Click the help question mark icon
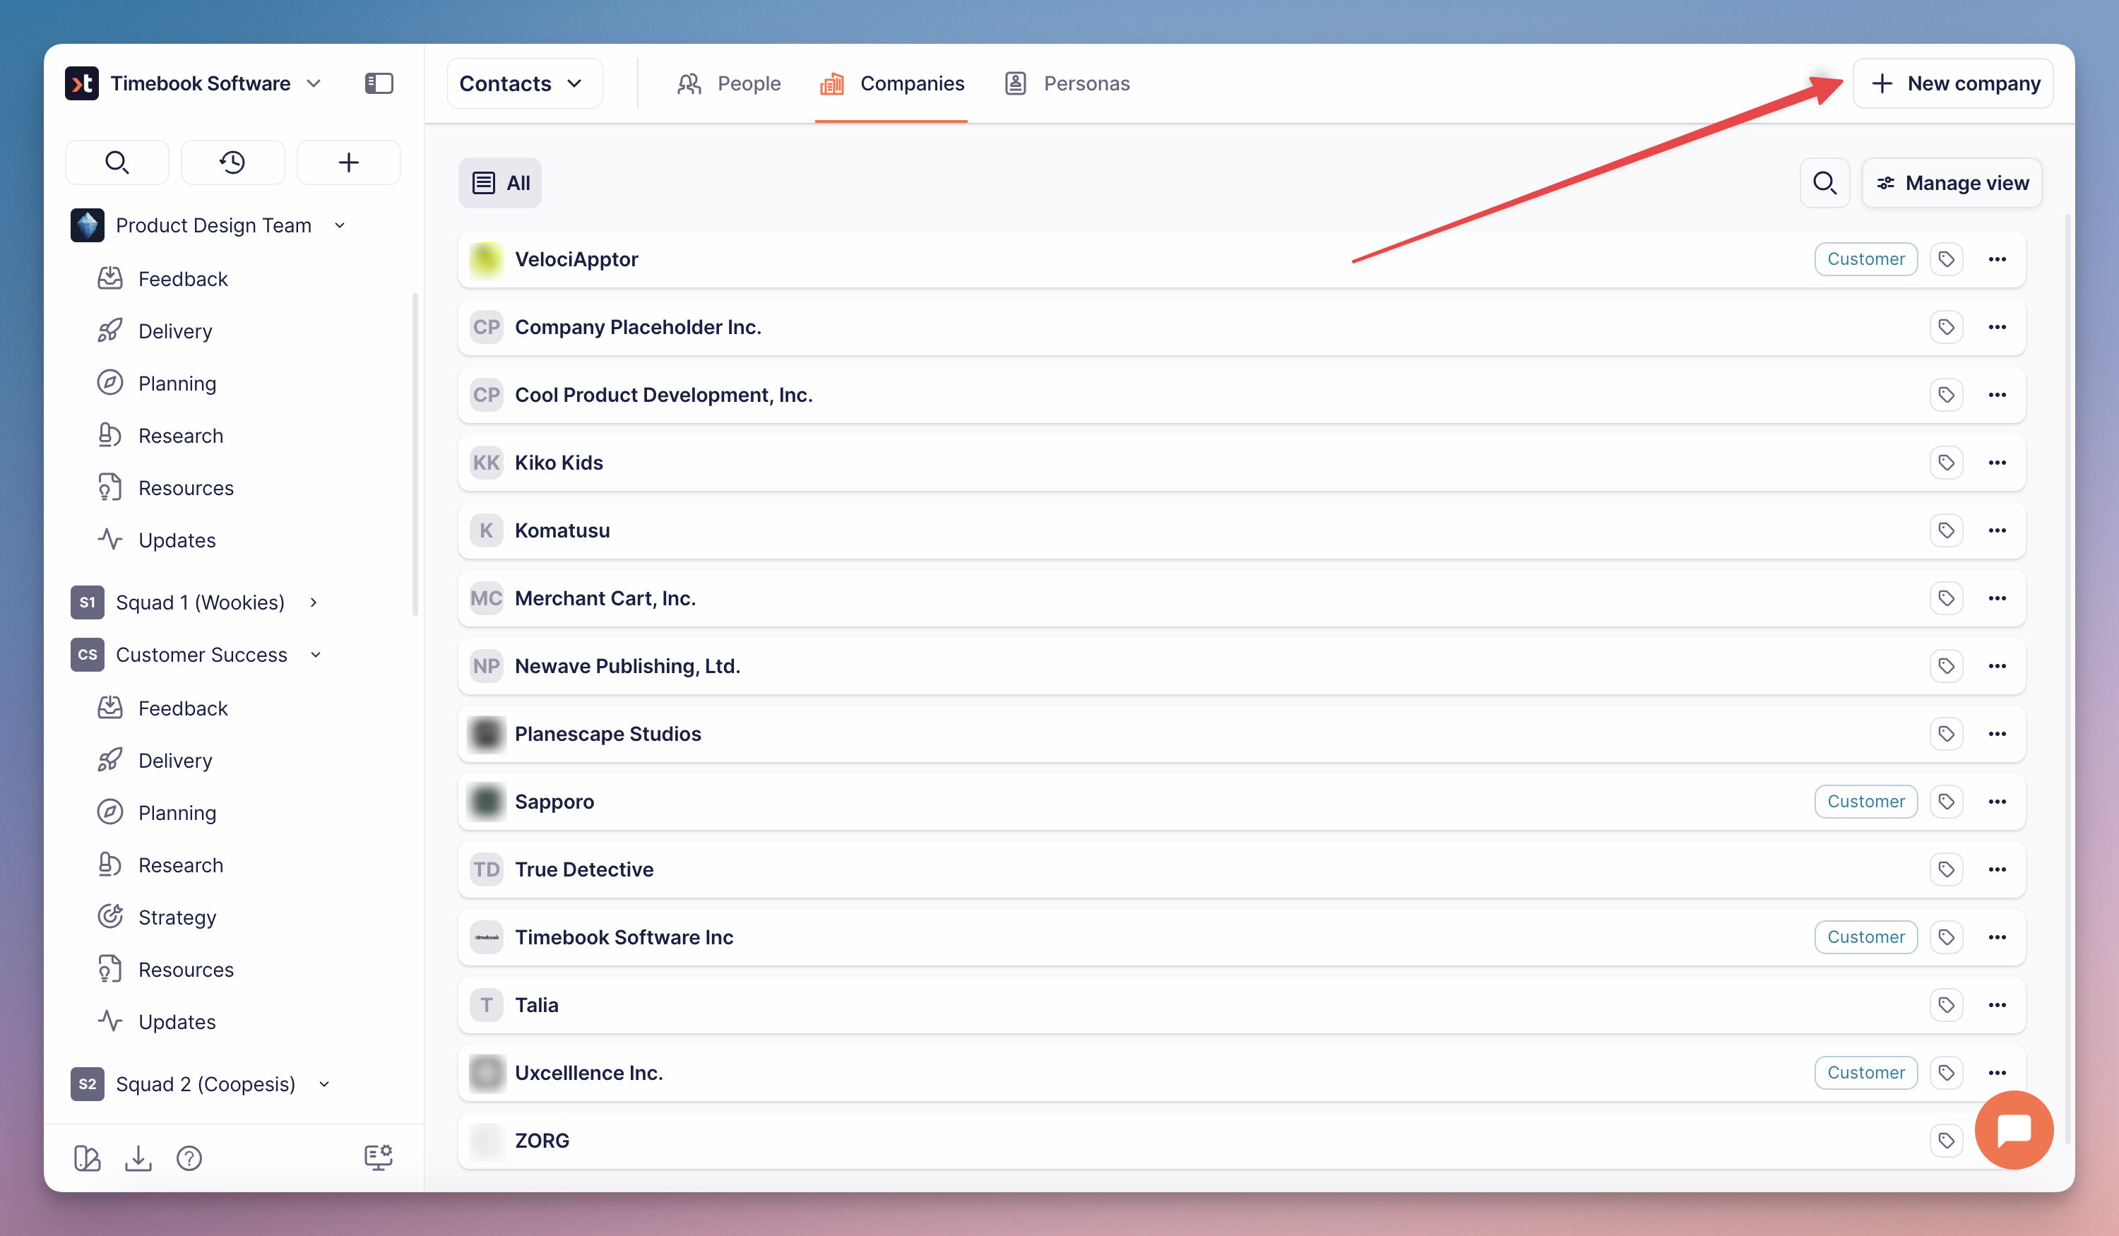2119x1236 pixels. point(189,1158)
